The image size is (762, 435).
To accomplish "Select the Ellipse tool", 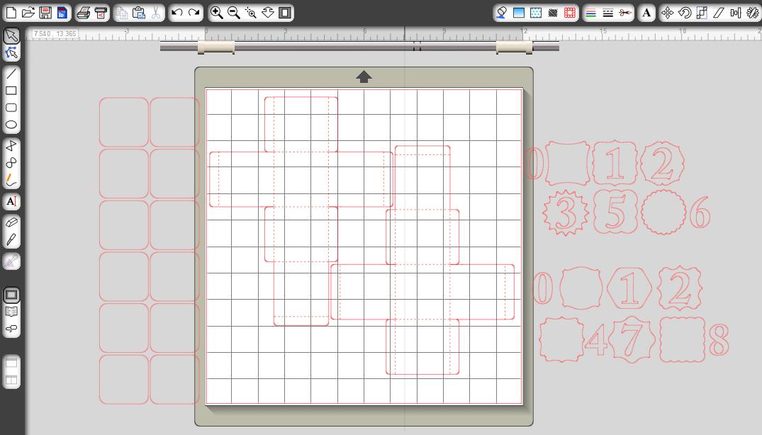I will click(x=11, y=125).
